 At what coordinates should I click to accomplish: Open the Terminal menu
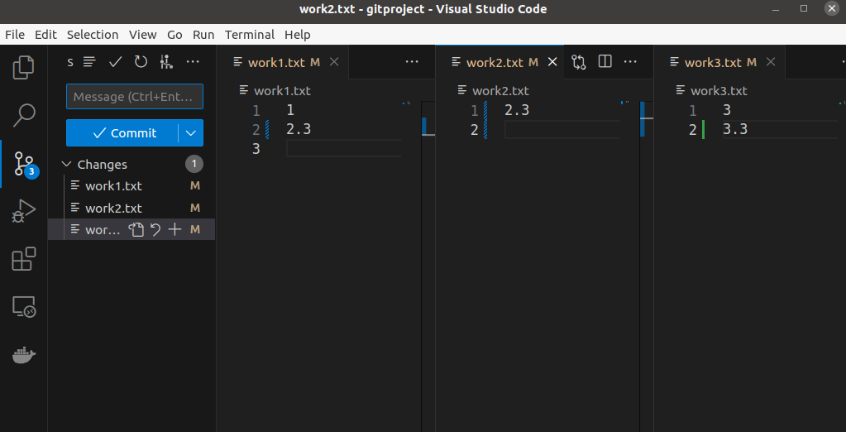(x=249, y=35)
